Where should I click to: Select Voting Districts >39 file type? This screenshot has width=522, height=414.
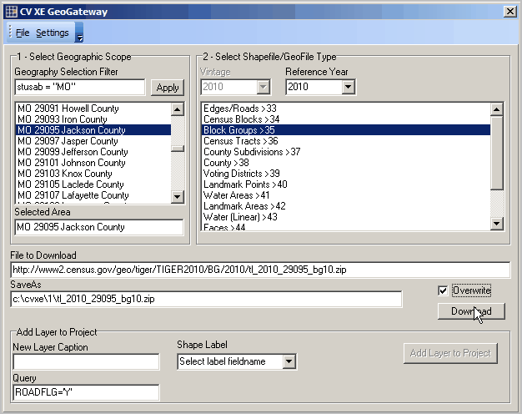click(x=346, y=174)
